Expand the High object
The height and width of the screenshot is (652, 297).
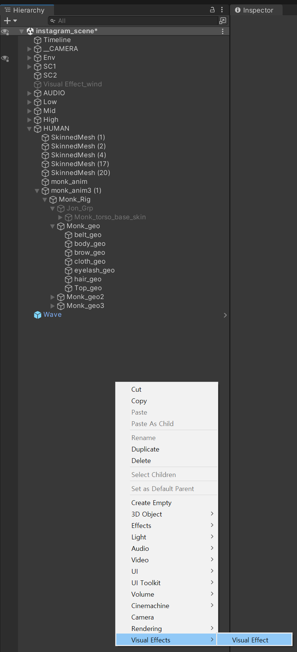[29, 120]
